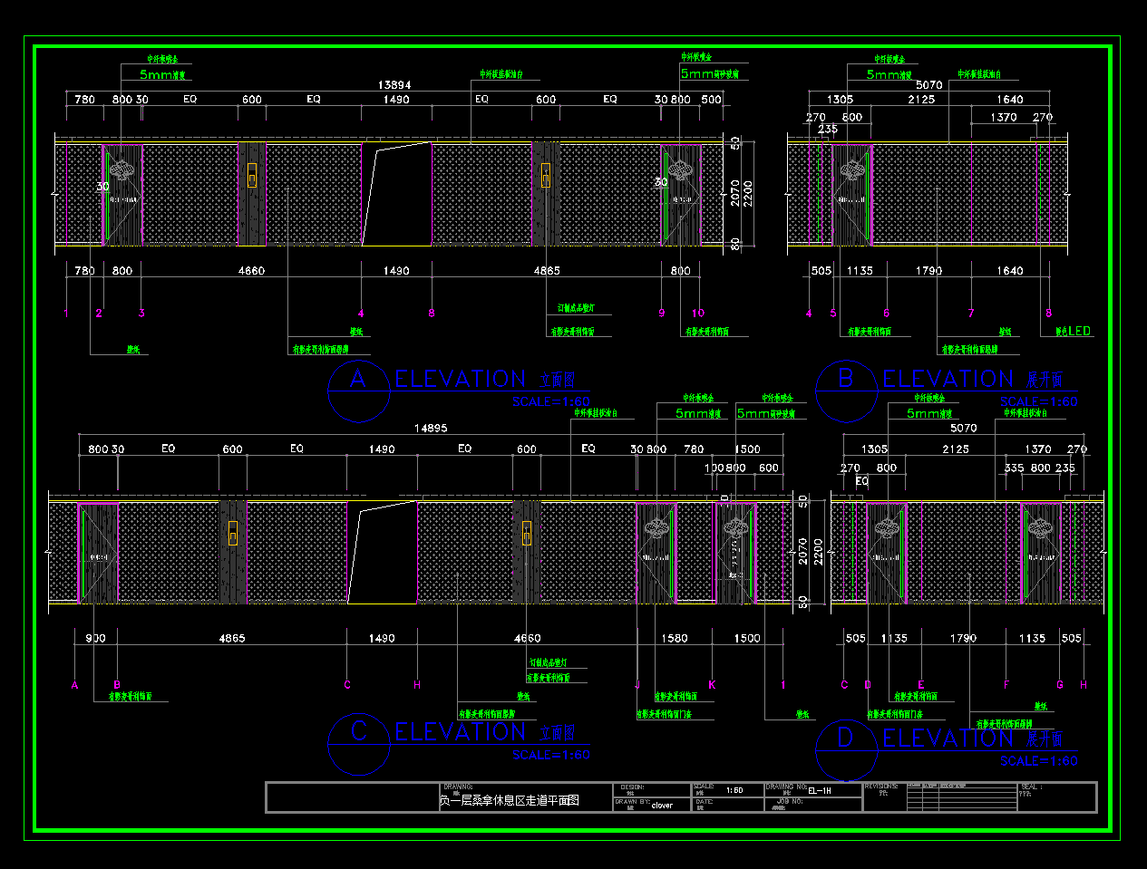Image resolution: width=1147 pixels, height=869 pixels.
Task: Select the 4865 dimension below Elevation A
Action: tap(547, 271)
